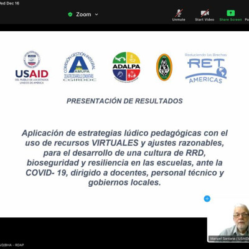The image size is (249, 249).
Task: Click the USAID logo on the slide
Action: coord(32,67)
